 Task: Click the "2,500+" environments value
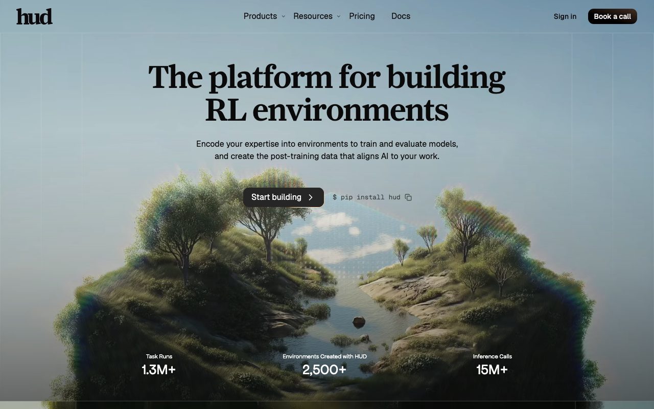coord(324,370)
